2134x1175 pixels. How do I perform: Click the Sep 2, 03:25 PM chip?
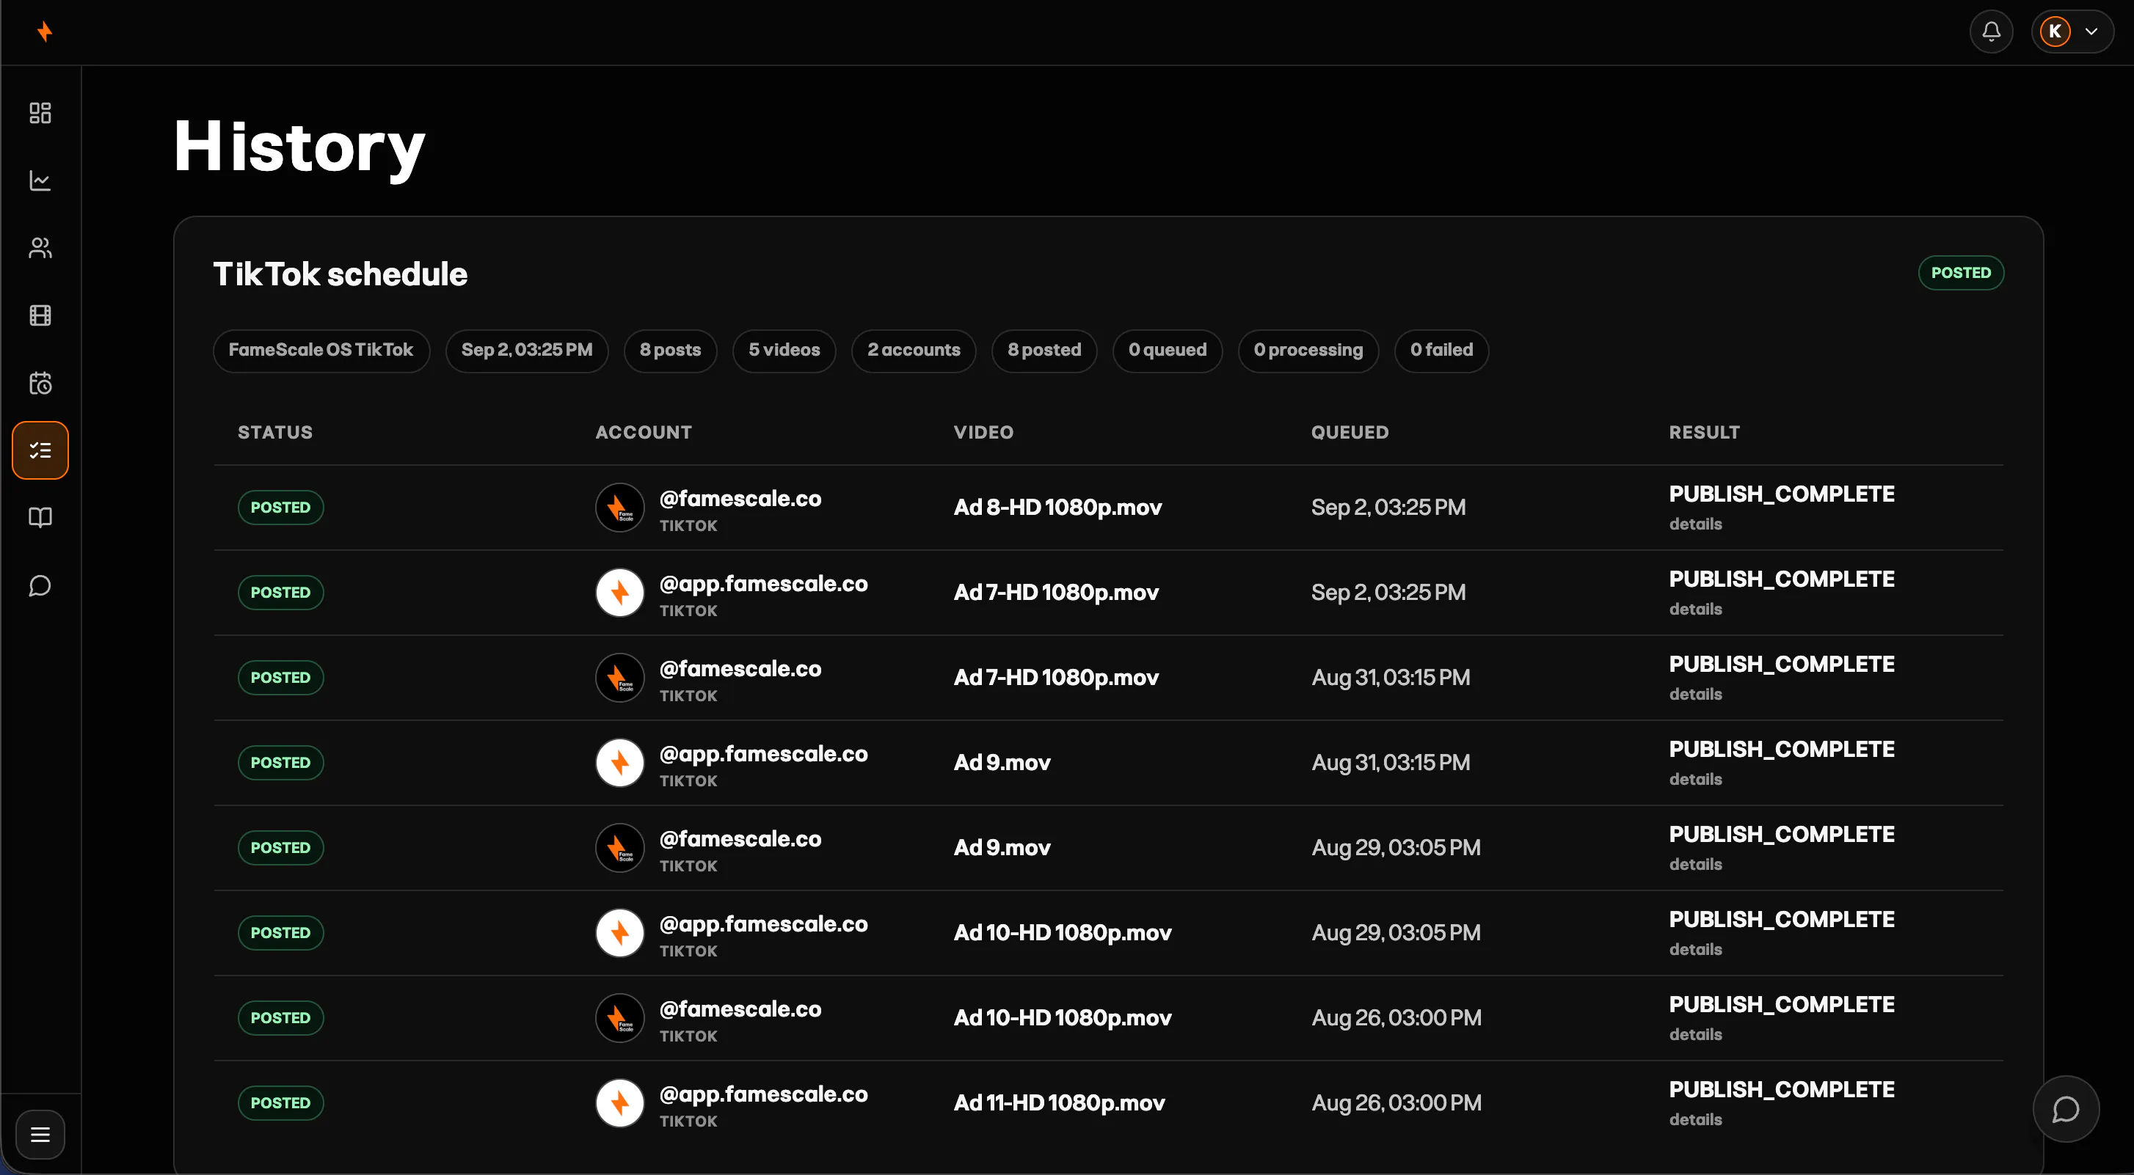click(527, 351)
